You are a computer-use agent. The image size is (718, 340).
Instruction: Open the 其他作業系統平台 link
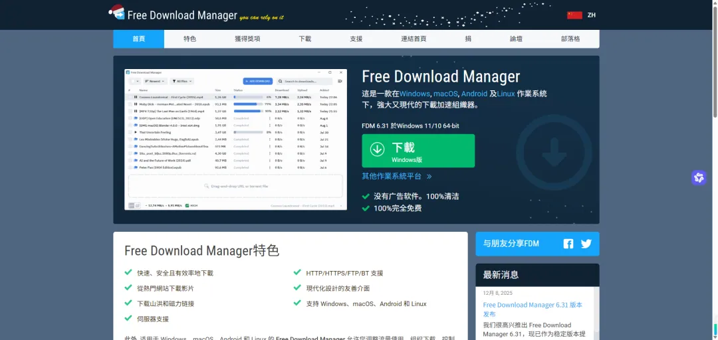tap(396, 176)
